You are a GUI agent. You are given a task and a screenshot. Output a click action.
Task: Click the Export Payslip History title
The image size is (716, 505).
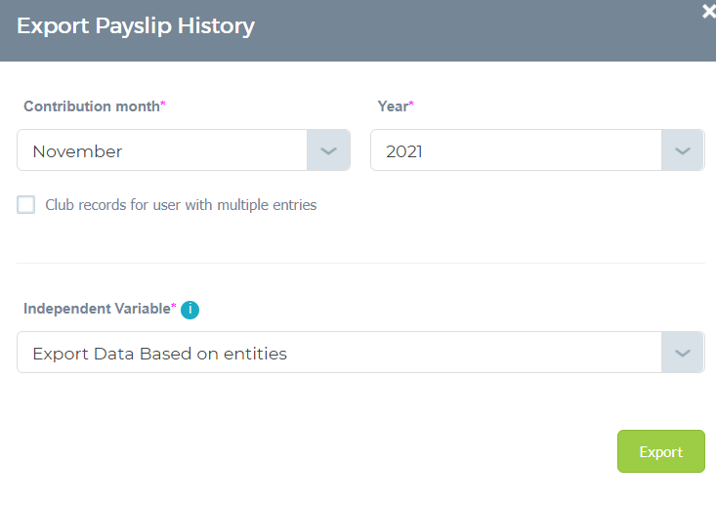coord(136,26)
